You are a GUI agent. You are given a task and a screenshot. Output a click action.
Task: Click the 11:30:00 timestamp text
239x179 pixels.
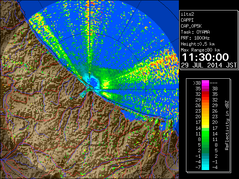point(205,57)
